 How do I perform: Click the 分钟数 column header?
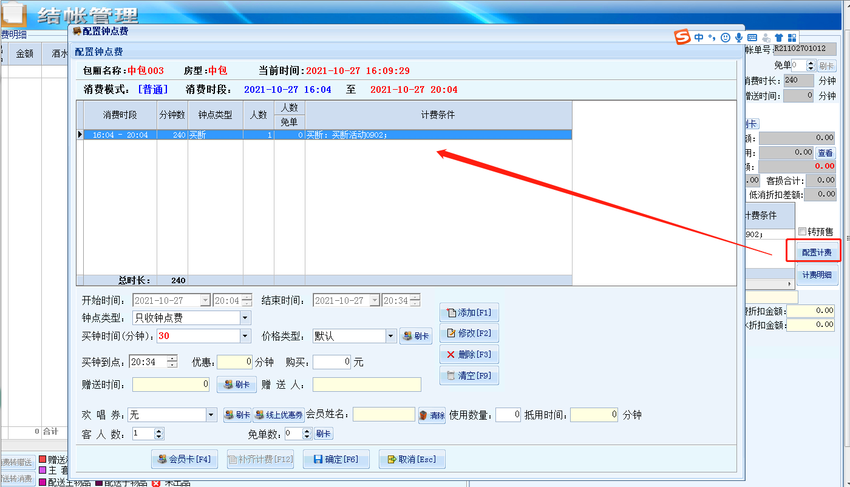click(172, 115)
